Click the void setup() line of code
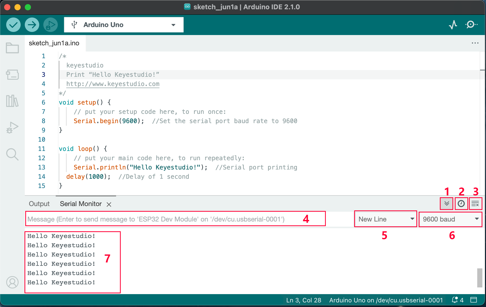 [85, 103]
